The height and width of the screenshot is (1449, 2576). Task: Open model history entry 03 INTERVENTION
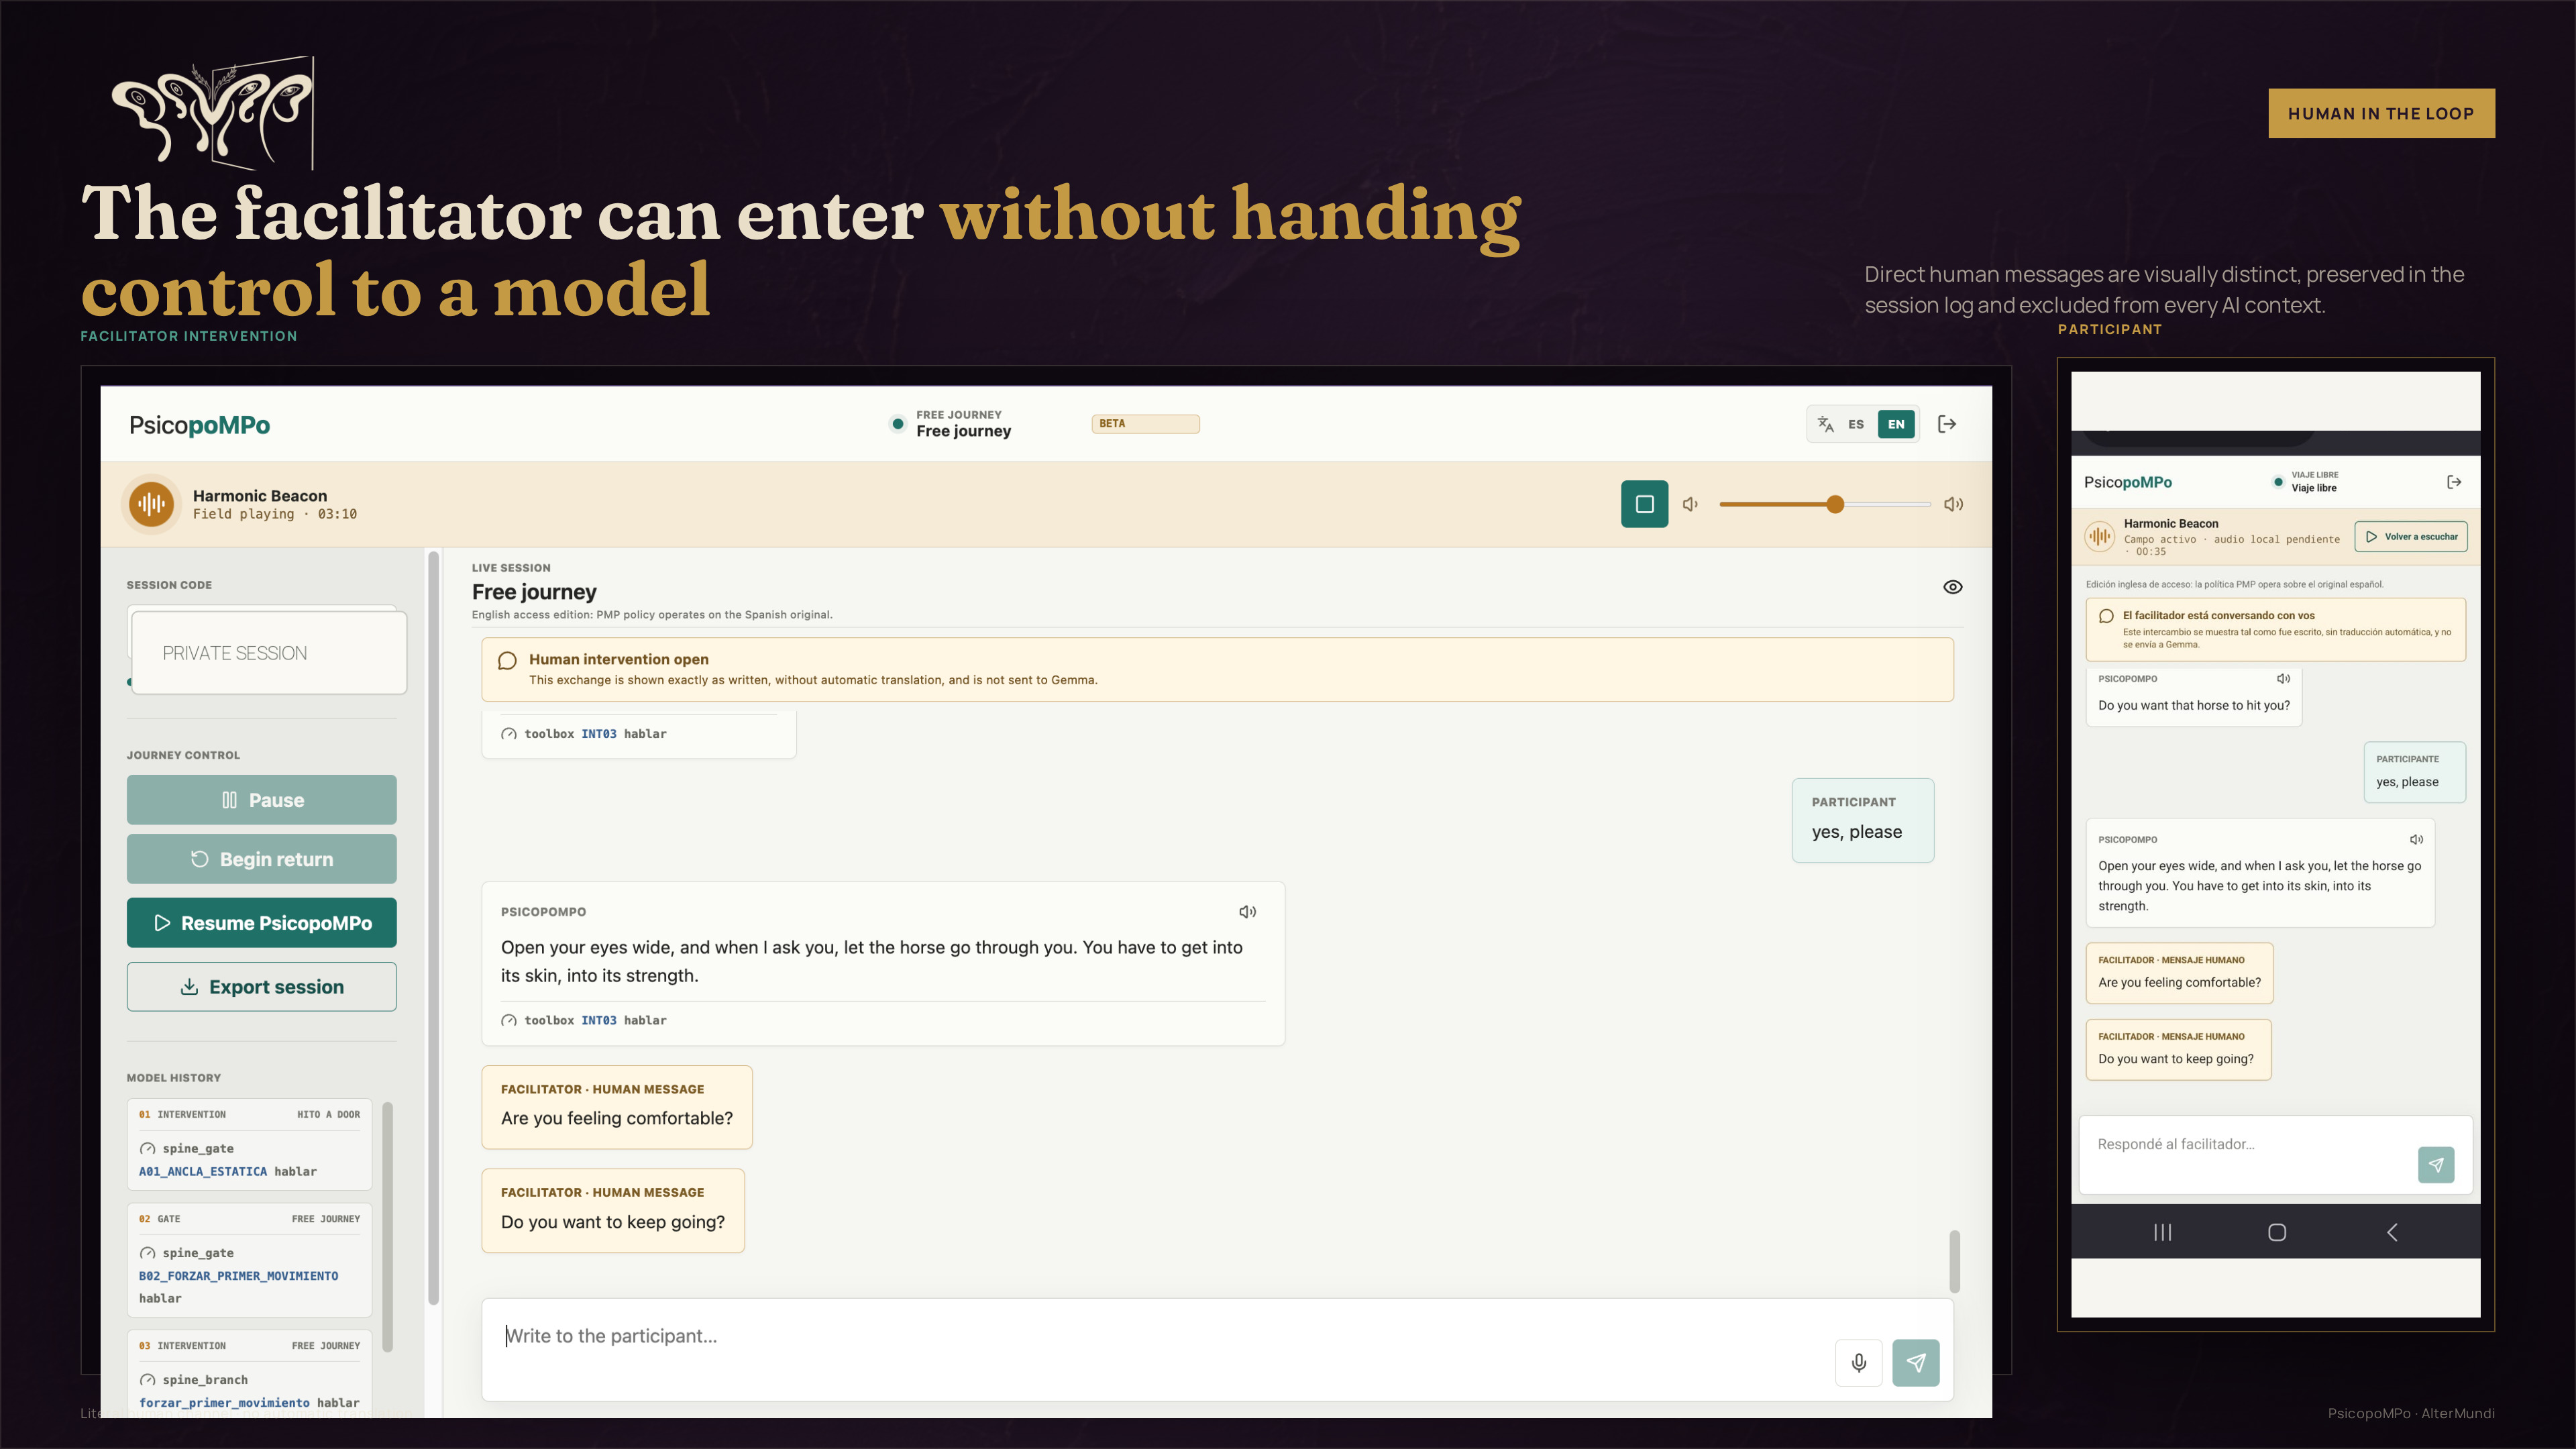coord(249,1374)
